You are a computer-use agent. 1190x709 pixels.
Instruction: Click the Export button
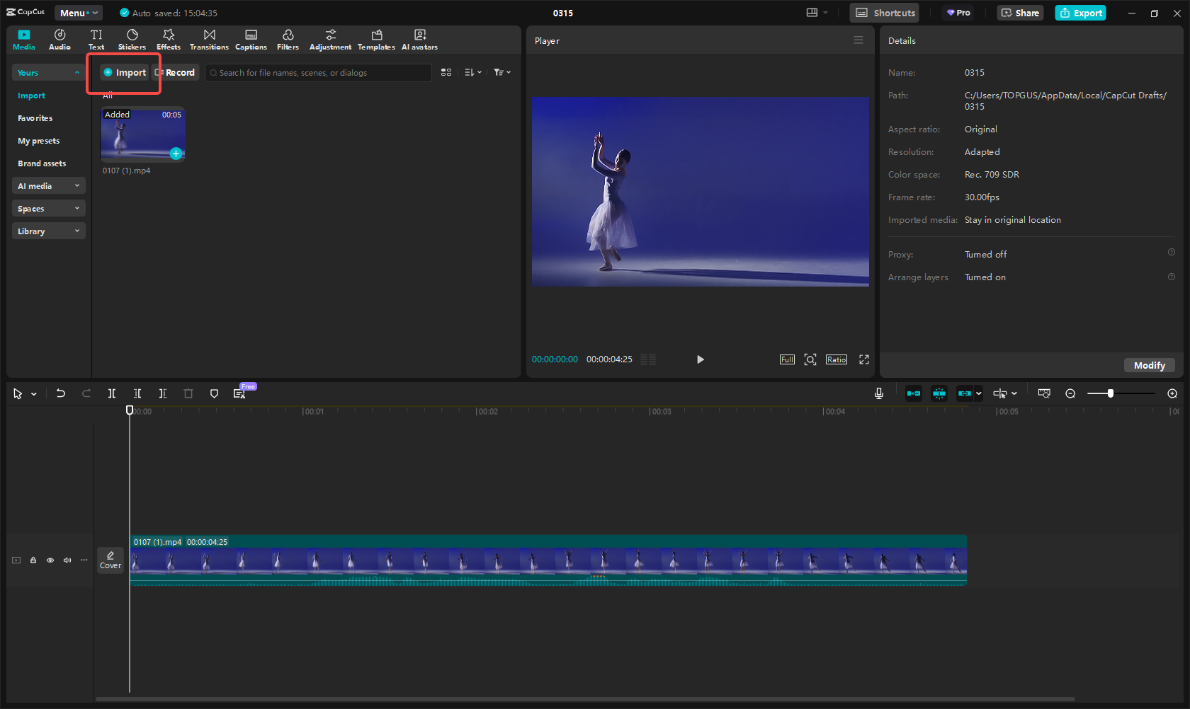click(1080, 13)
